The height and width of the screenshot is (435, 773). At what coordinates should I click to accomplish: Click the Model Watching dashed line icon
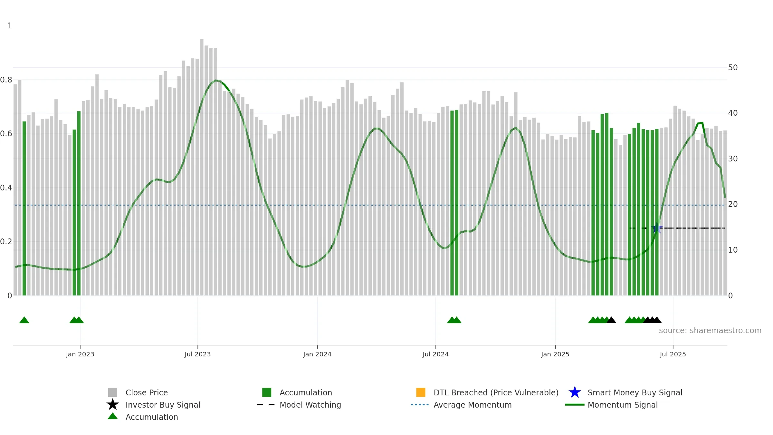click(x=266, y=405)
